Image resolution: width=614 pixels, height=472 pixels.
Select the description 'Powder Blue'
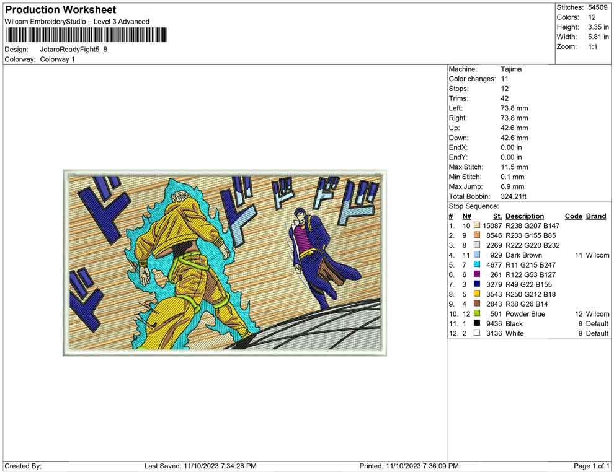pyautogui.click(x=525, y=313)
